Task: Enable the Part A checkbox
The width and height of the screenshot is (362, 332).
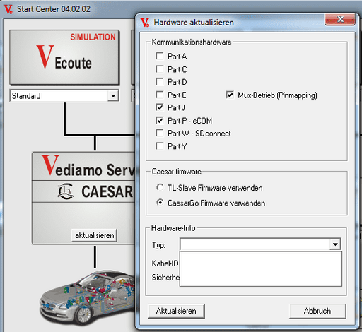Action: click(x=160, y=57)
